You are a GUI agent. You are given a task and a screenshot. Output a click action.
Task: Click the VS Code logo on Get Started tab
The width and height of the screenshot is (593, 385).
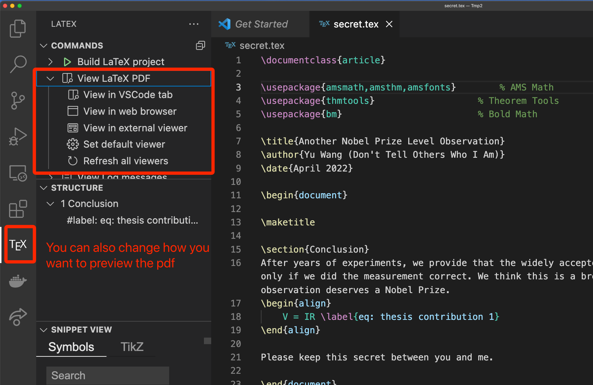225,24
